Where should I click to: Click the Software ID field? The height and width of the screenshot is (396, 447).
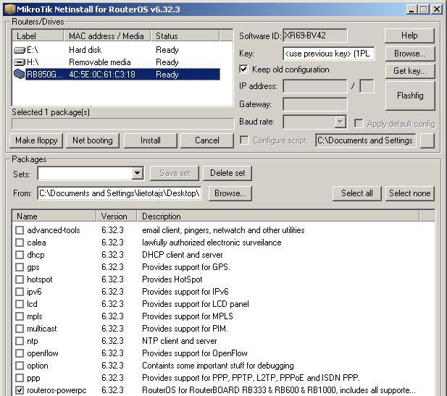[315, 35]
